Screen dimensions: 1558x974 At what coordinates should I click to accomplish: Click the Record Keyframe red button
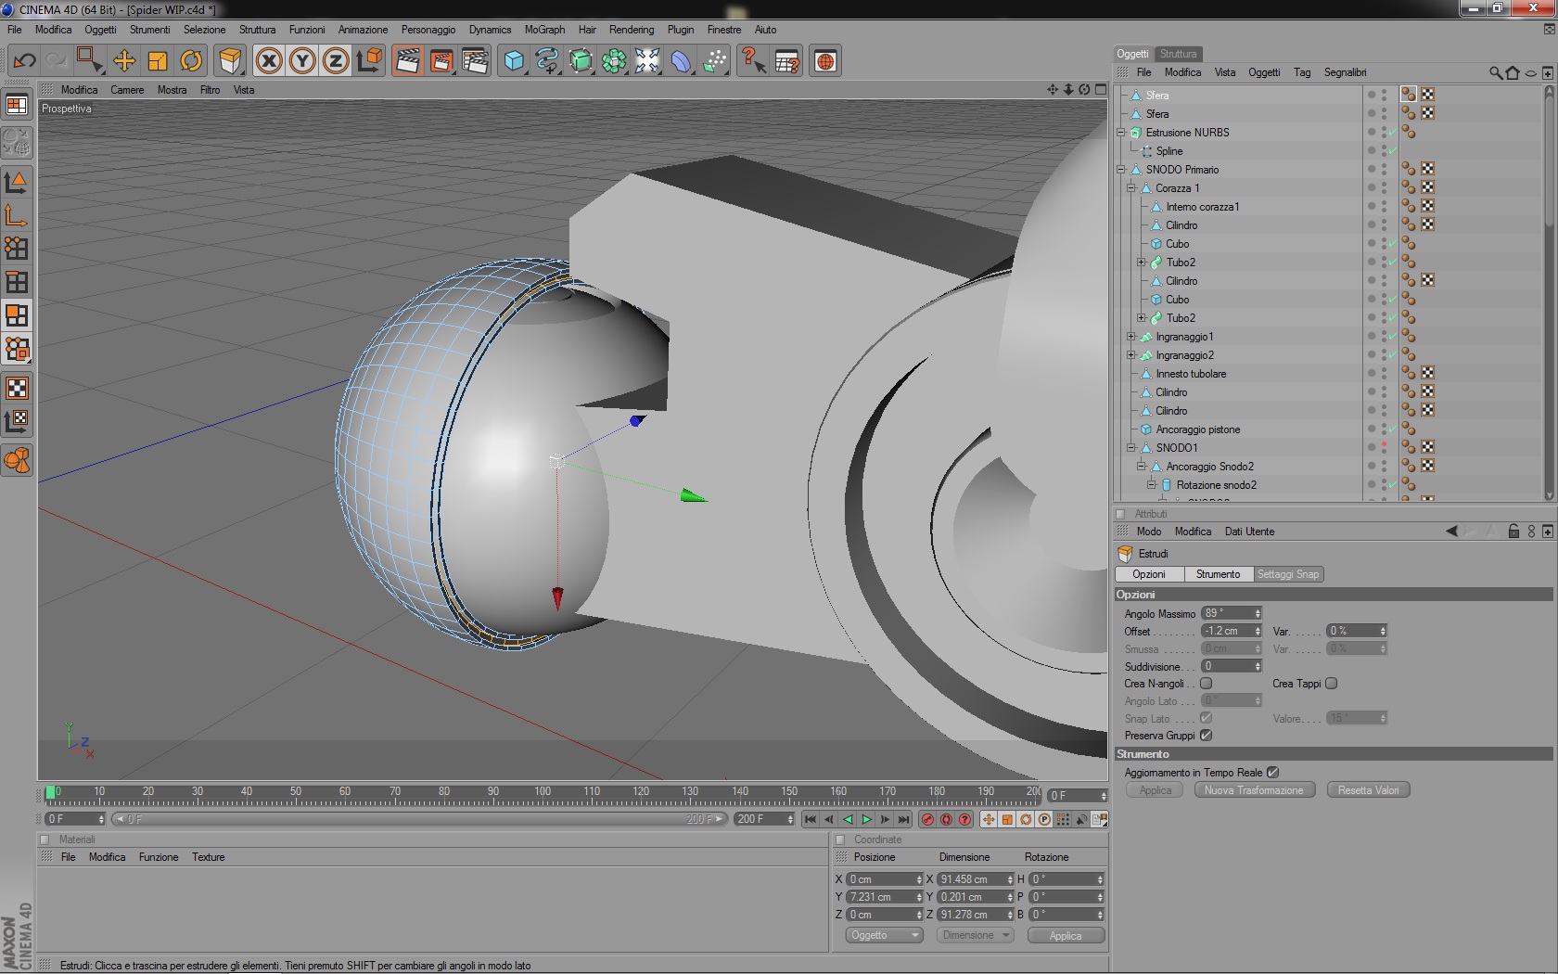pyautogui.click(x=926, y=819)
